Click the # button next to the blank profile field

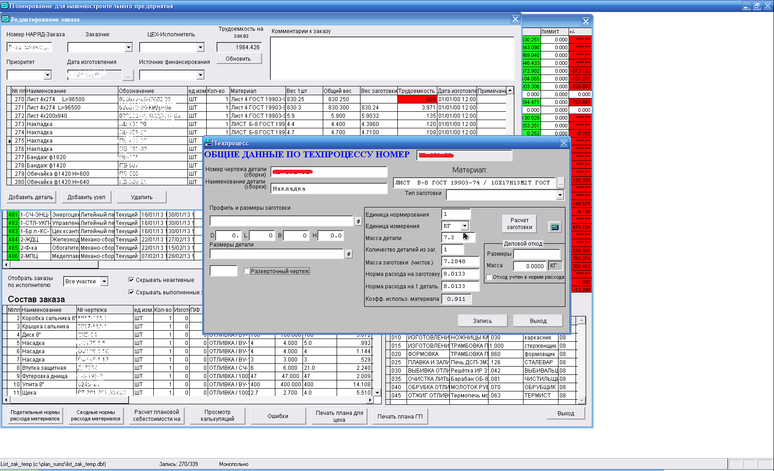click(x=358, y=222)
